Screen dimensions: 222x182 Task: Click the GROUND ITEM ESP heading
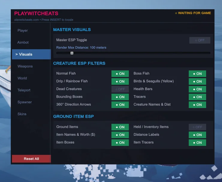coord(73,116)
